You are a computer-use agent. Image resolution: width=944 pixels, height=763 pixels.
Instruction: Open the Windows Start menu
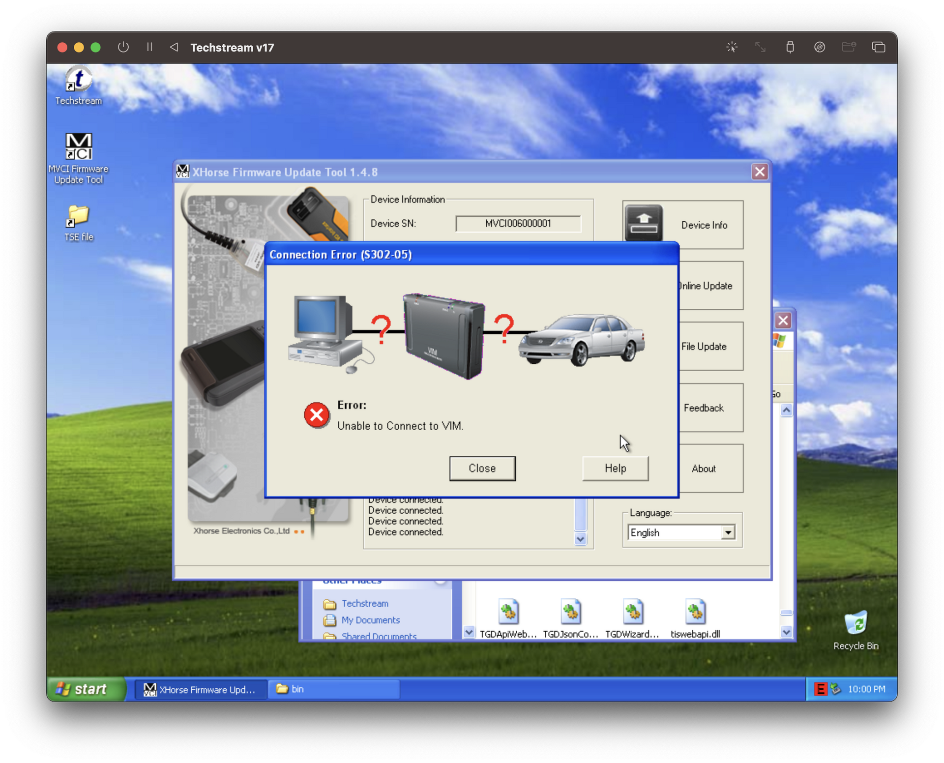tap(87, 689)
